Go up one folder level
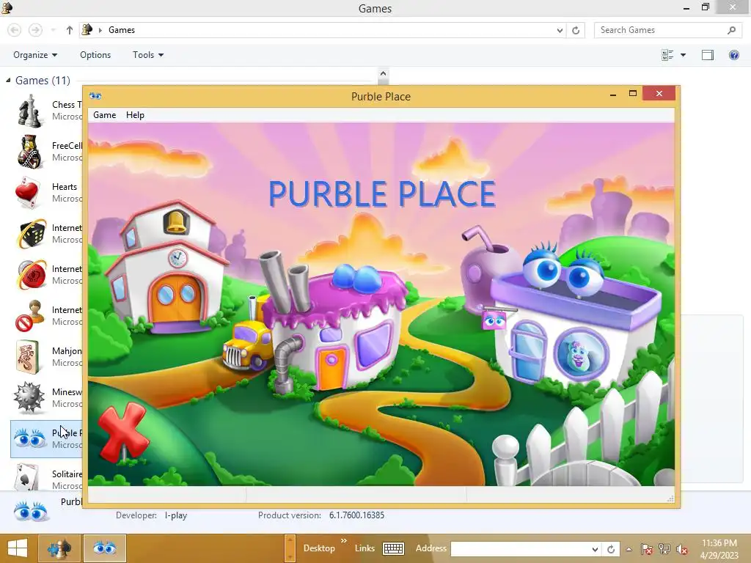751x563 pixels. point(70,30)
